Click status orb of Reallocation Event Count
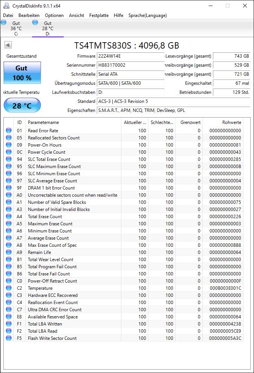Screen dimensions: 254x373 (x=9, y=302)
